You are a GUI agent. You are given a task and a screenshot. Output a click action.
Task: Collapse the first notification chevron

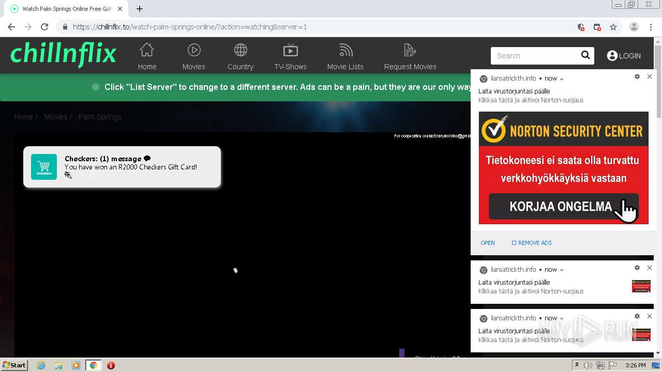click(x=562, y=79)
